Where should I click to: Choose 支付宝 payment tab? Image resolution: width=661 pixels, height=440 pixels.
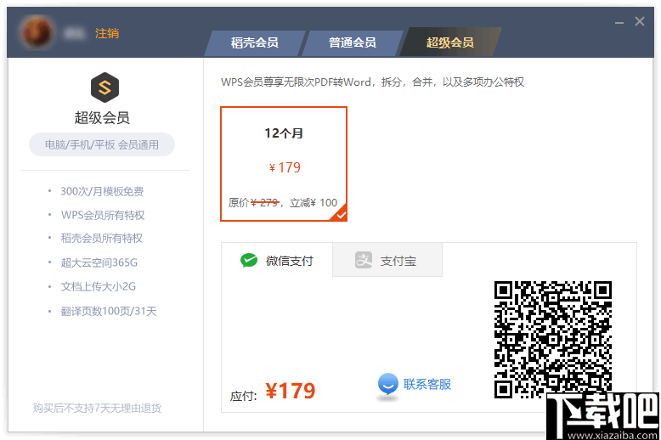click(x=387, y=260)
